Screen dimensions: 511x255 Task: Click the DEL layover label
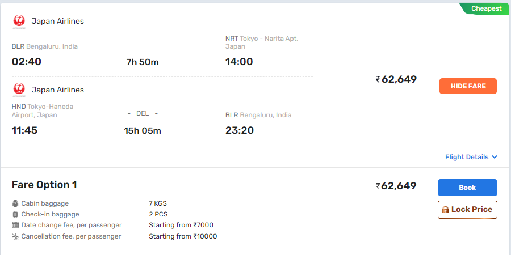[143, 113]
